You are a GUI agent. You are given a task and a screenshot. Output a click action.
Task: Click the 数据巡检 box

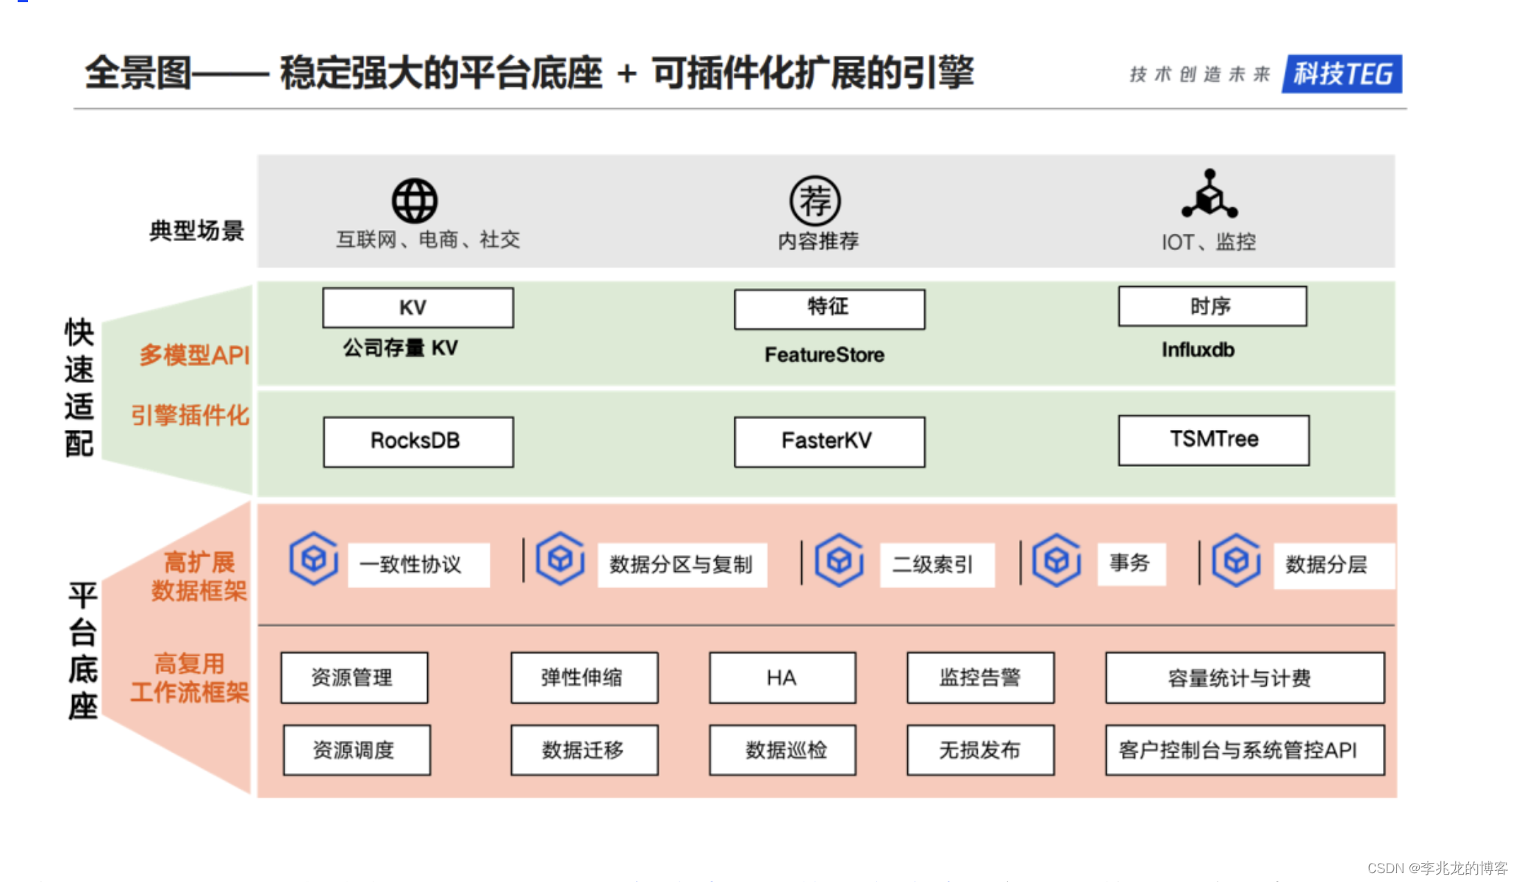782,750
